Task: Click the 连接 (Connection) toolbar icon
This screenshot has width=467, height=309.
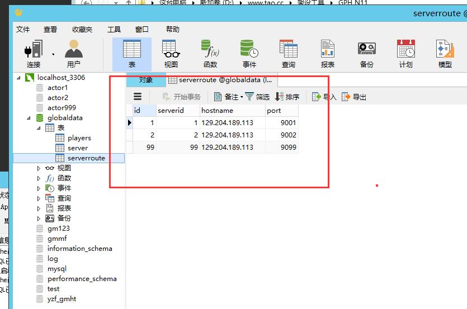Action: click(33, 53)
